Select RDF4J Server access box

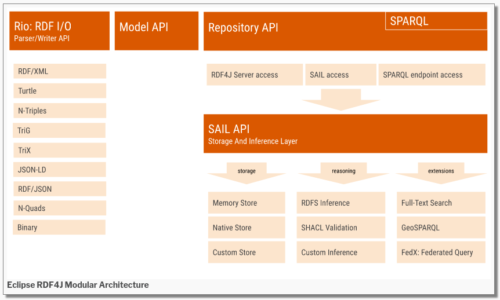254,75
